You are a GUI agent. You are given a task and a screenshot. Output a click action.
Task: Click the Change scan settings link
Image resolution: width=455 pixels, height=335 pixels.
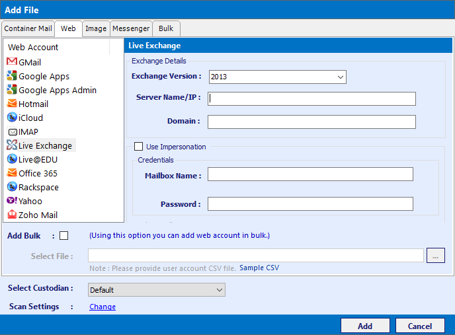[103, 307]
